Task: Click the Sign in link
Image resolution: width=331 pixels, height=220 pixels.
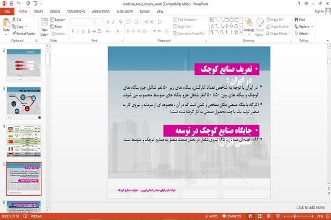Action: (319, 12)
